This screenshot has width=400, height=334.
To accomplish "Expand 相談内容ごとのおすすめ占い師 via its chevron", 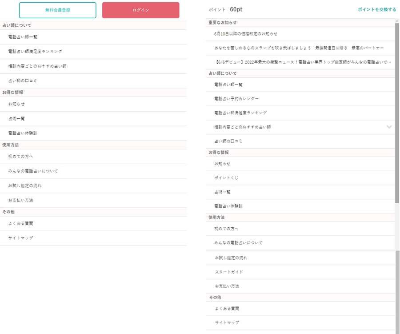I will pos(388,127).
